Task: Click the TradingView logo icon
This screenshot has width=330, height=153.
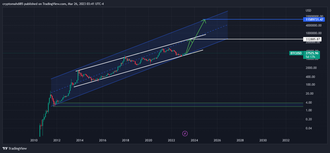Action: (5, 148)
